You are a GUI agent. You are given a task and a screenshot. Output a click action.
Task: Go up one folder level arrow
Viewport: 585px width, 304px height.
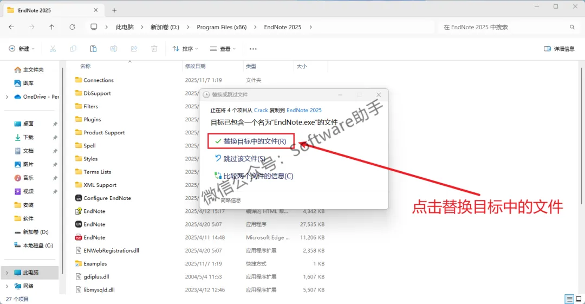coord(52,27)
